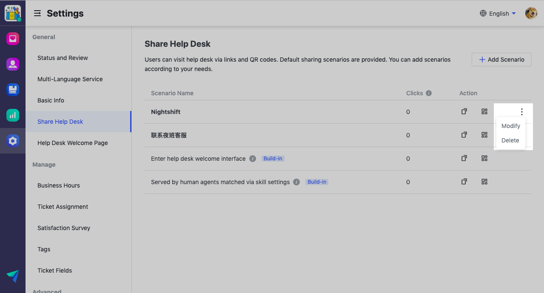Viewport: 544px width, 293px height.
Task: Show QR code for Nightshift scenario
Action: pos(484,111)
